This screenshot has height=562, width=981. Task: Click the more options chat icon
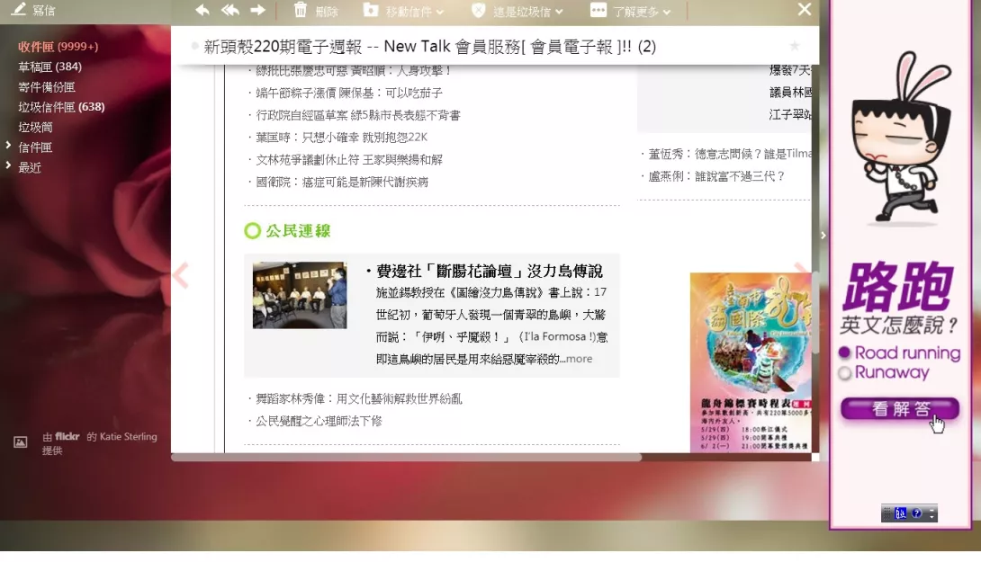click(598, 10)
